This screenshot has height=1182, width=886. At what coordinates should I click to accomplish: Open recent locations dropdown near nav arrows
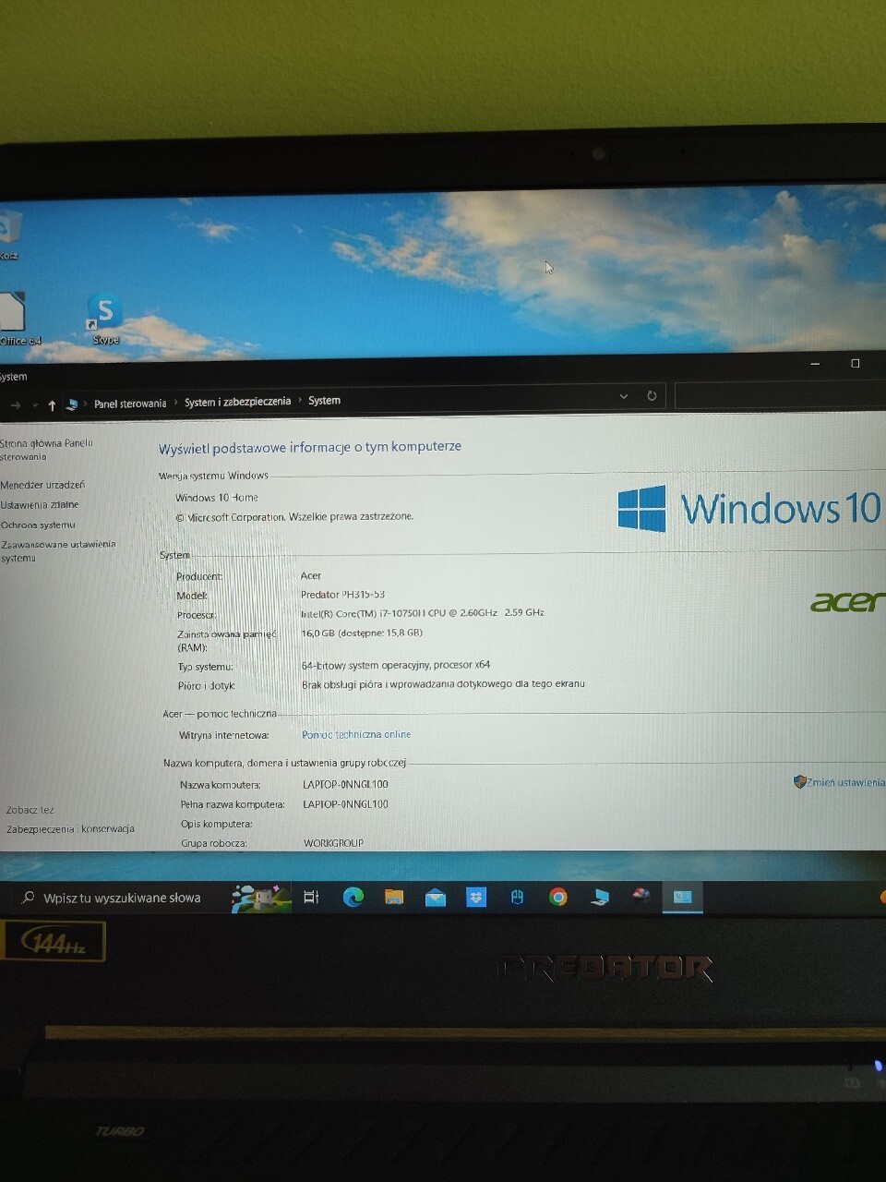[x=35, y=404]
